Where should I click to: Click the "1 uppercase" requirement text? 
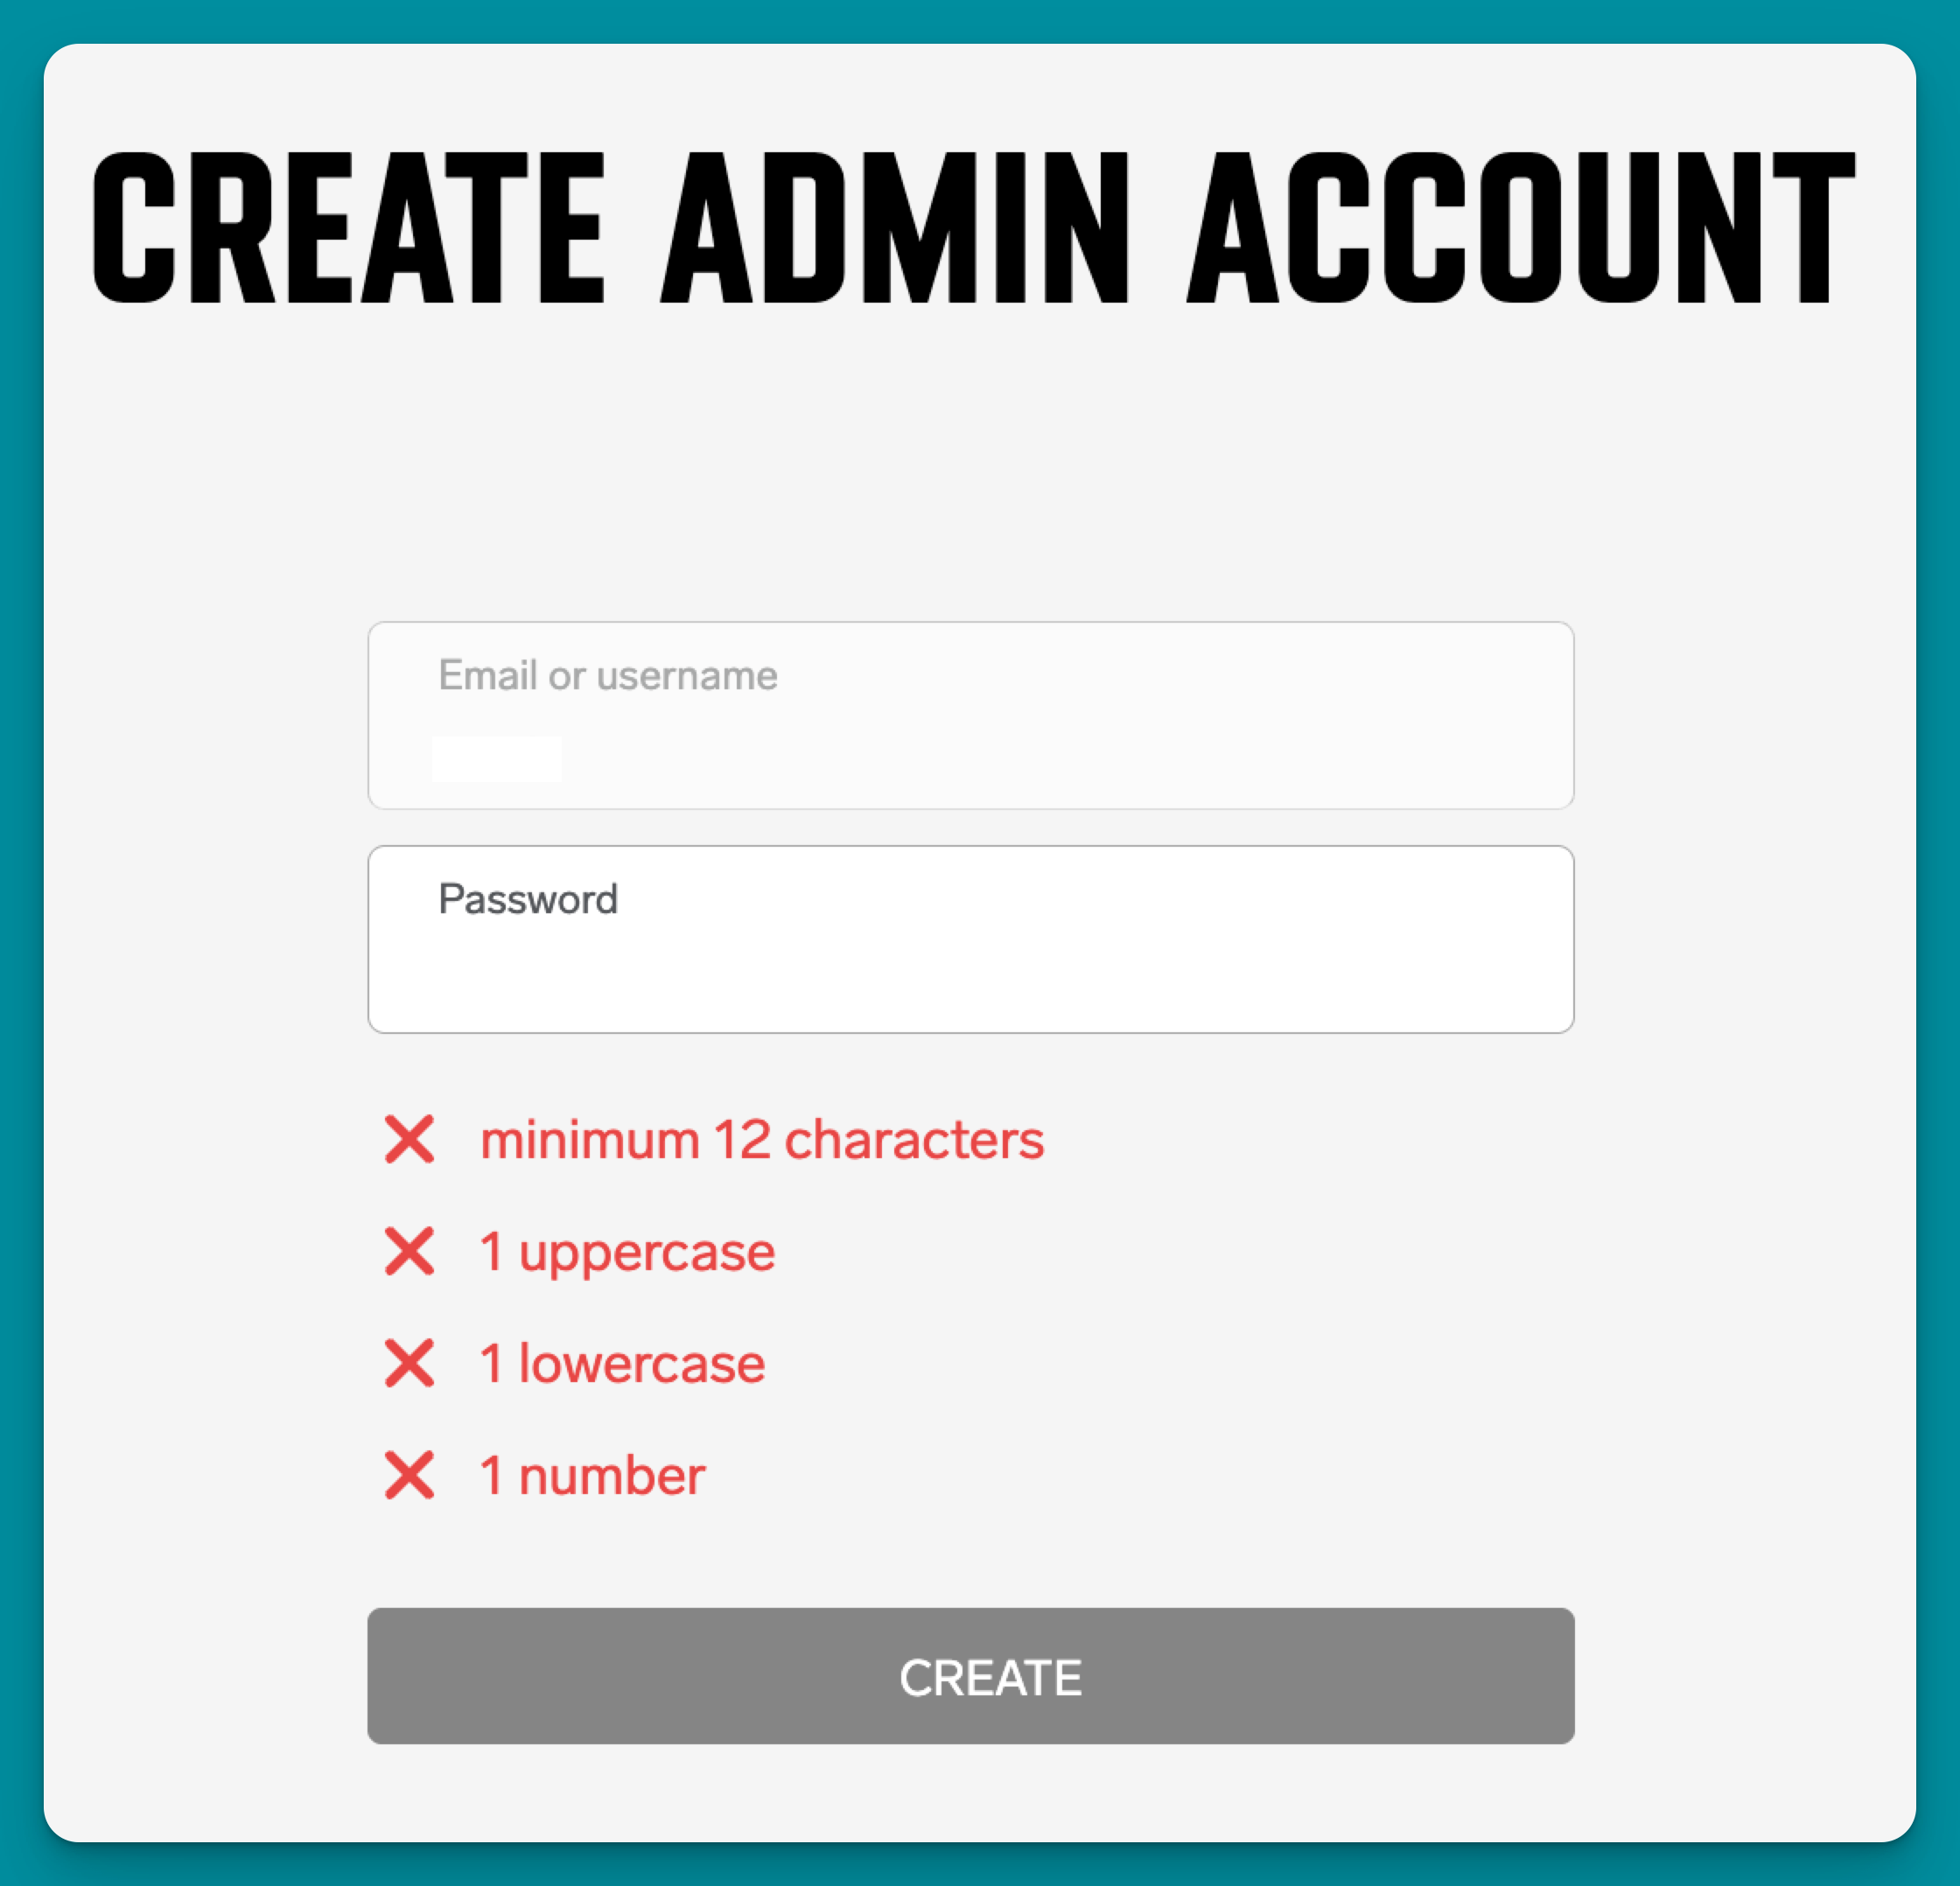[627, 1251]
